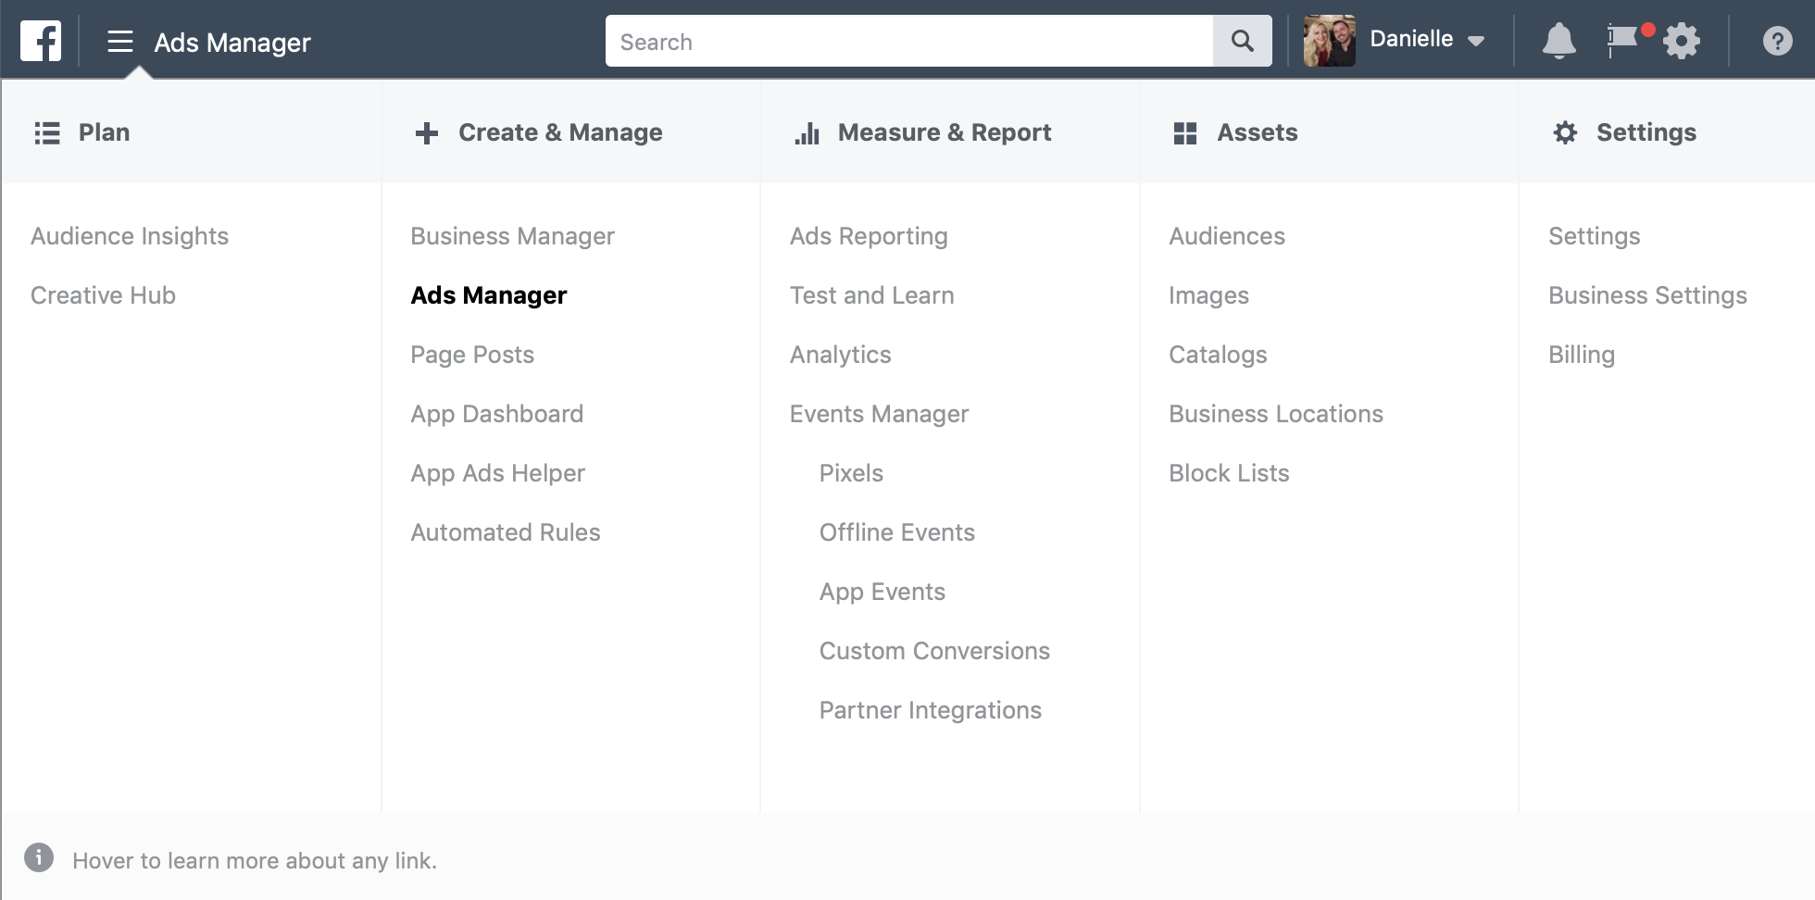
Task: Click the gear icon in top bar
Action: pos(1682,41)
